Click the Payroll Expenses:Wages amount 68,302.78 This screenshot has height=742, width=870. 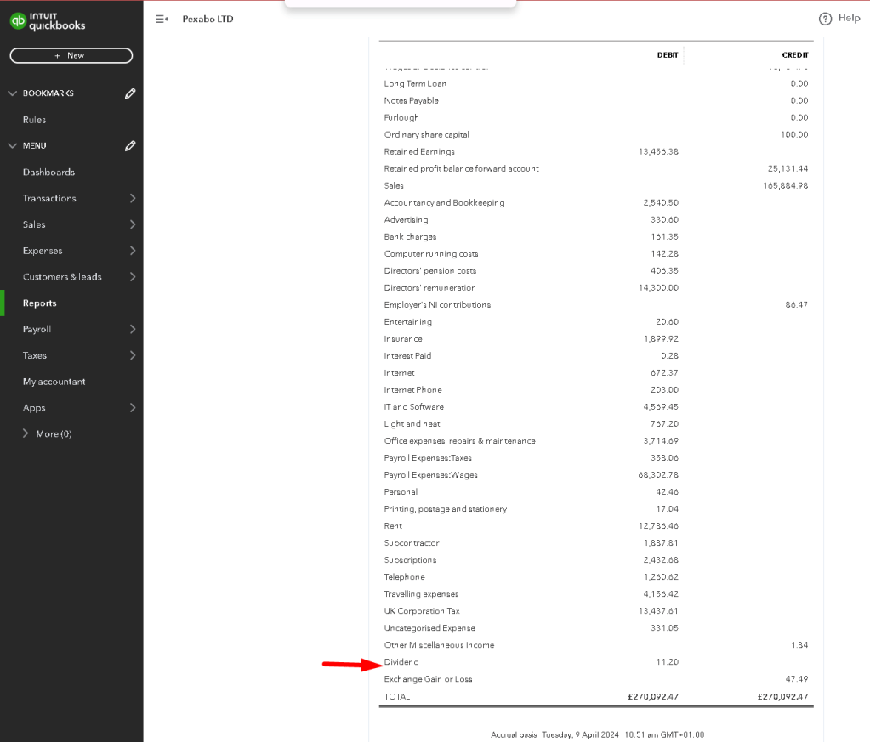tap(658, 475)
